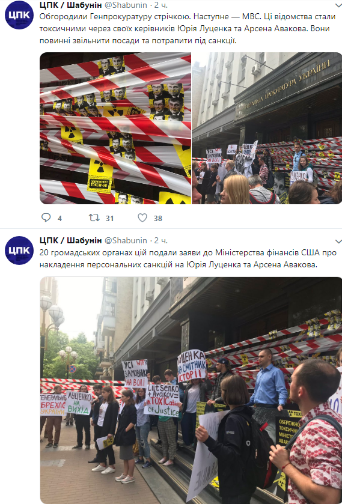Visit the @Shabunin handle in second tweet

point(126,240)
